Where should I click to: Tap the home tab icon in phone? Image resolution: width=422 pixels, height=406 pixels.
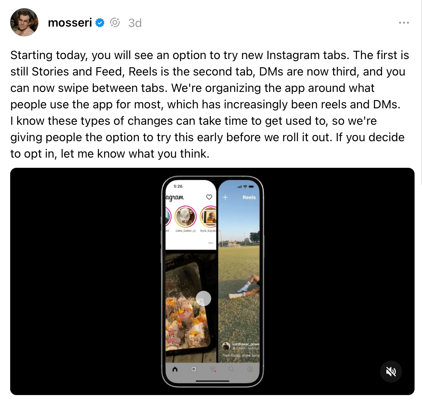[175, 369]
